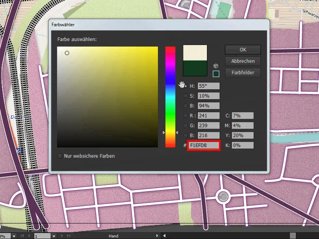Image resolution: width=319 pixels, height=239 pixels.
Task: Click the M magenta field showing 4%
Action: click(242, 125)
